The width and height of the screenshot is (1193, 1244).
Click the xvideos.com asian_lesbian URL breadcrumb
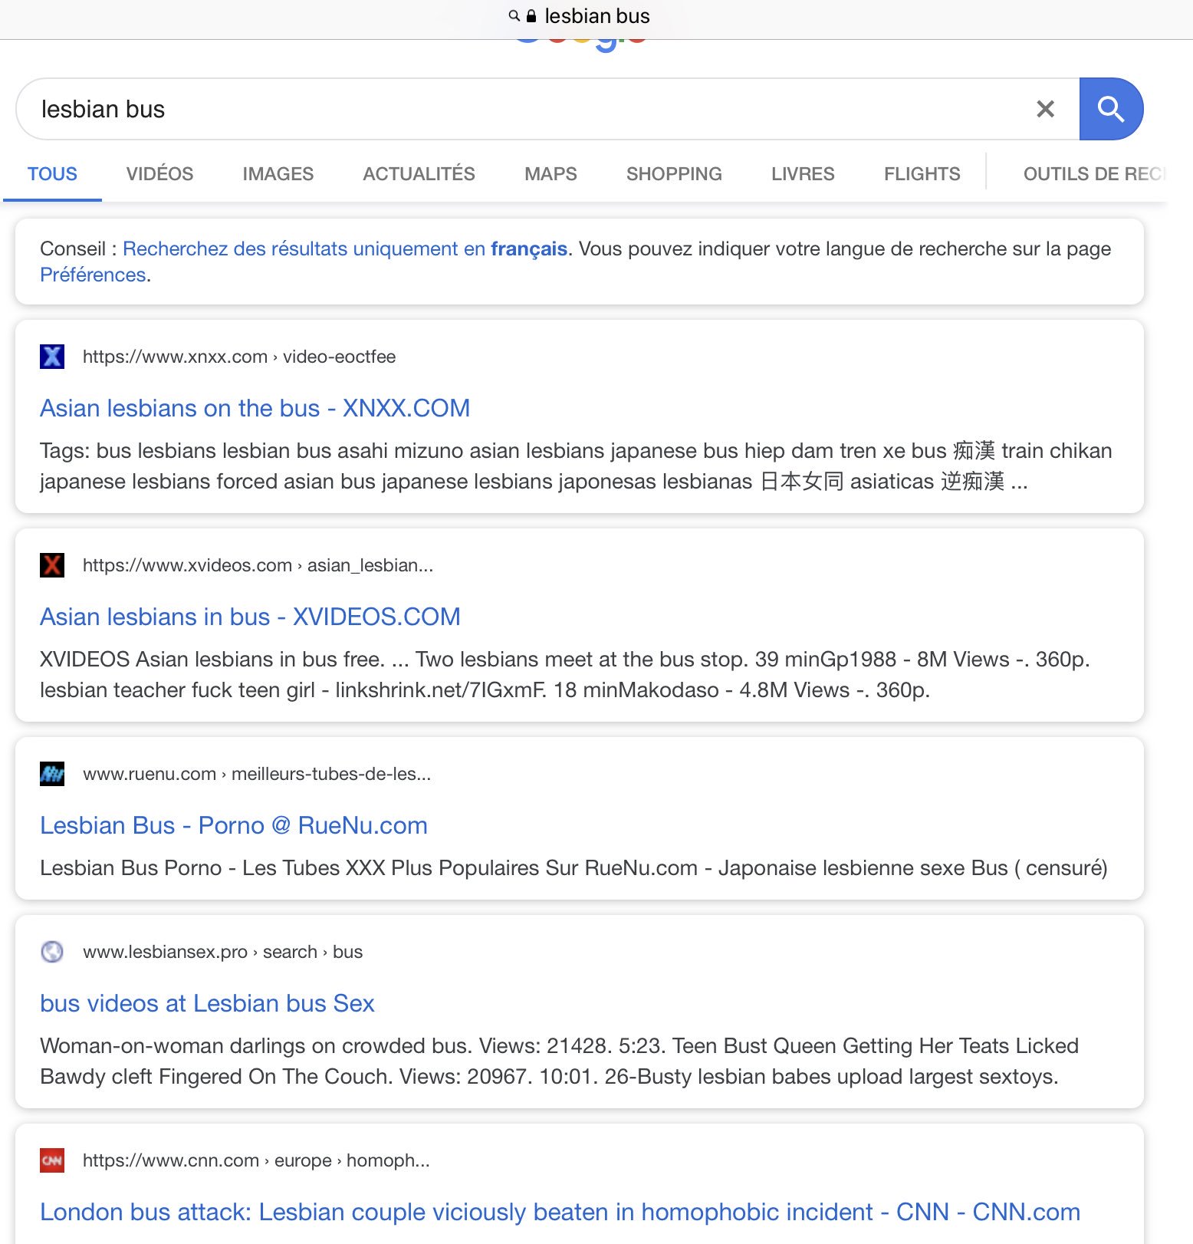click(258, 565)
